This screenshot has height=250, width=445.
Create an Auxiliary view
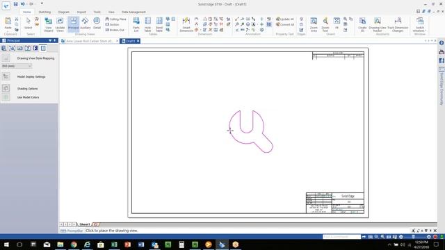point(85,24)
